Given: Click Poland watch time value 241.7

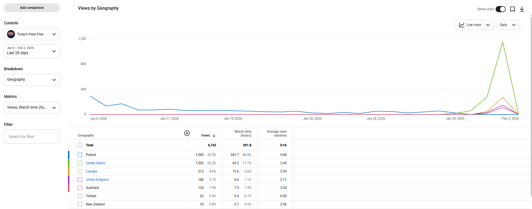Looking at the screenshot, I should click(x=235, y=155).
